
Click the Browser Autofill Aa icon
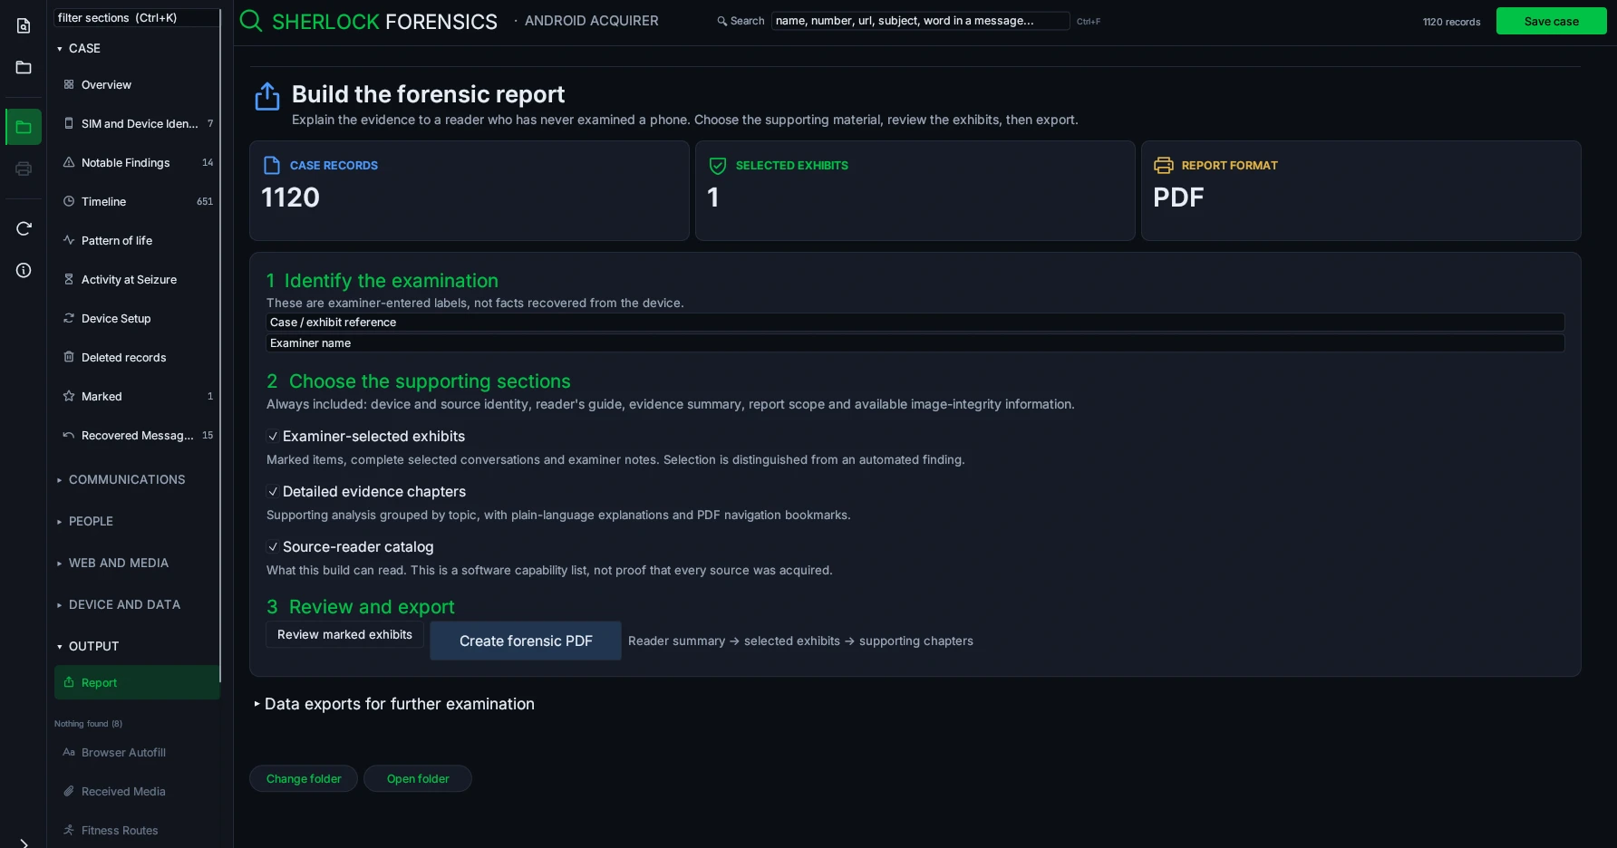[x=69, y=752]
